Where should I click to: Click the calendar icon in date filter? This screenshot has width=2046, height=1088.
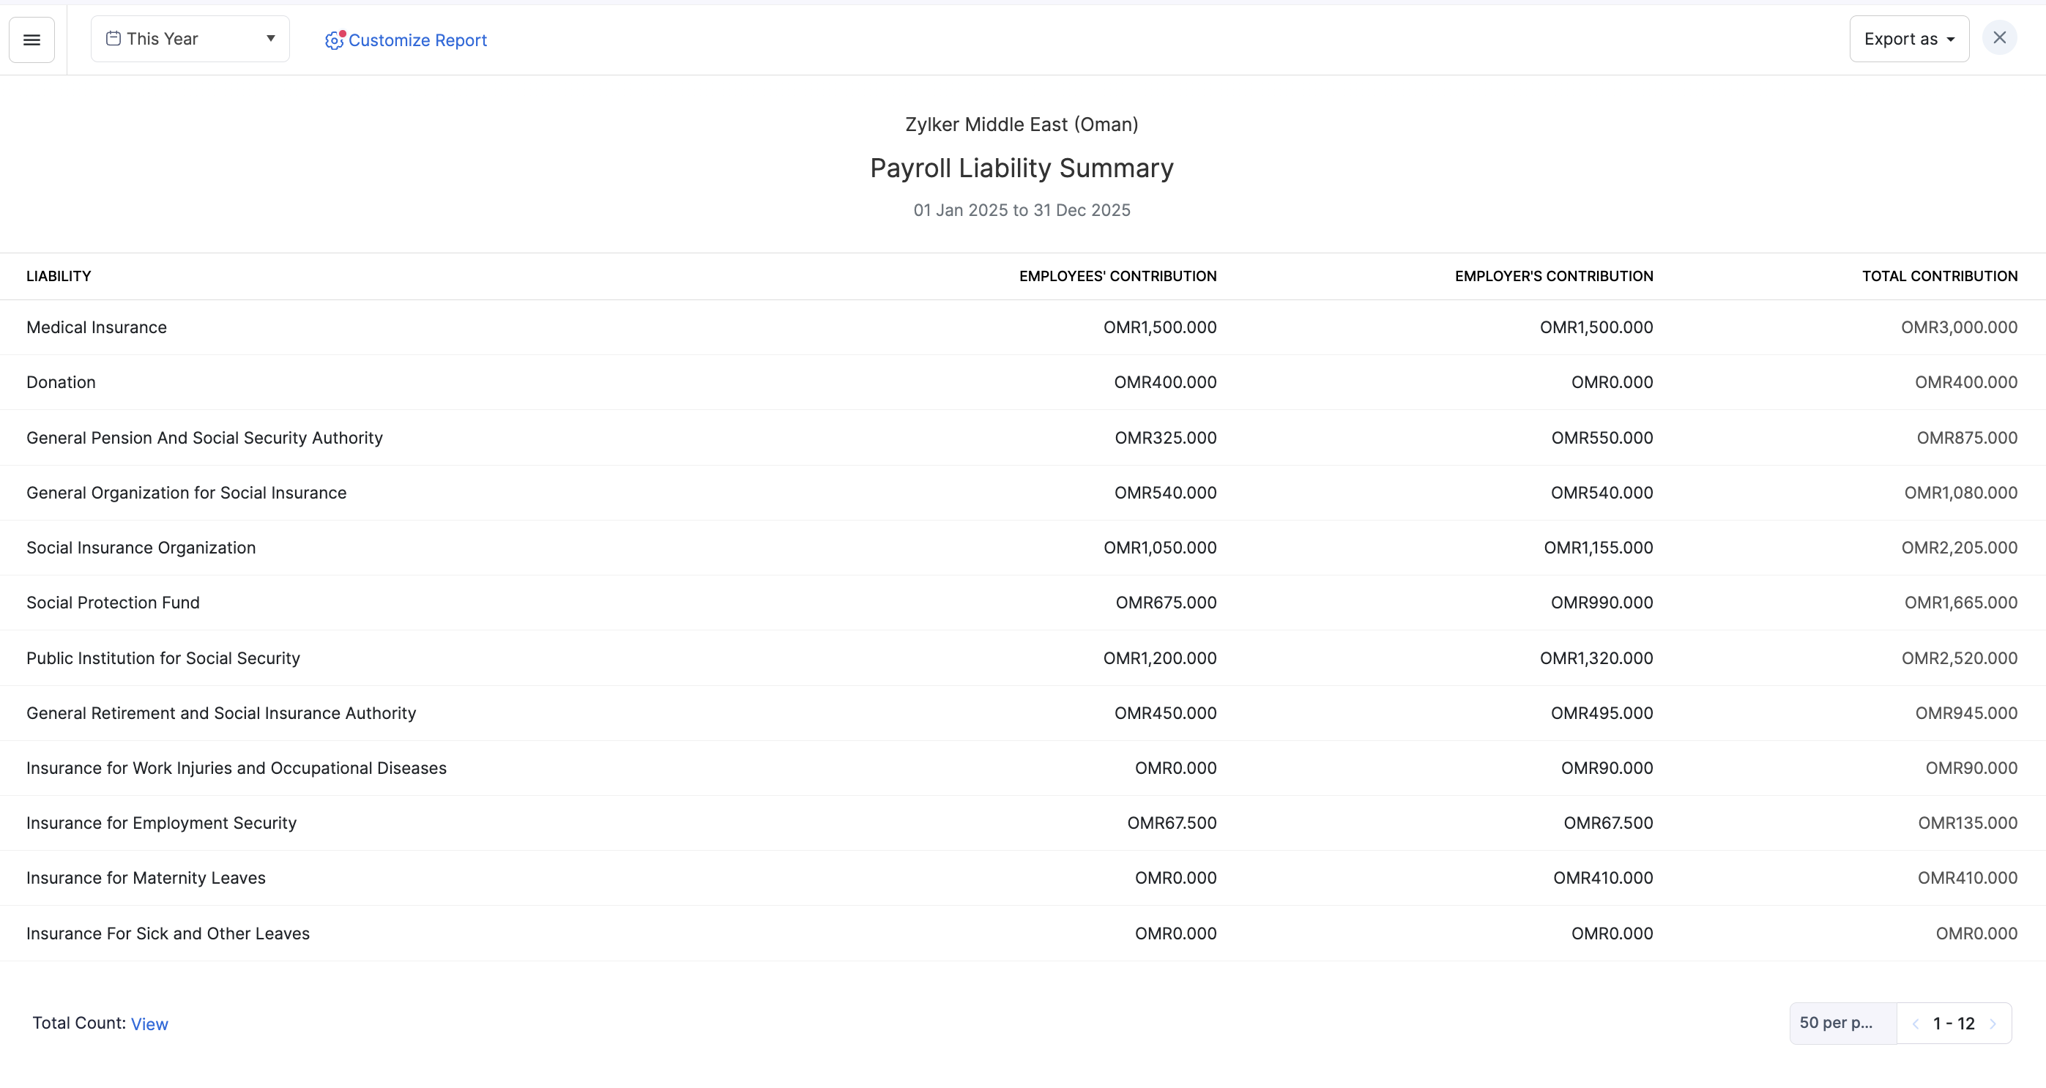(114, 38)
